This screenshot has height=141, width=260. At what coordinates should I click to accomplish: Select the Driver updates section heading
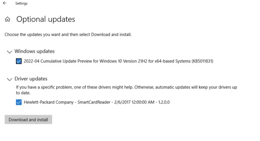click(x=31, y=78)
